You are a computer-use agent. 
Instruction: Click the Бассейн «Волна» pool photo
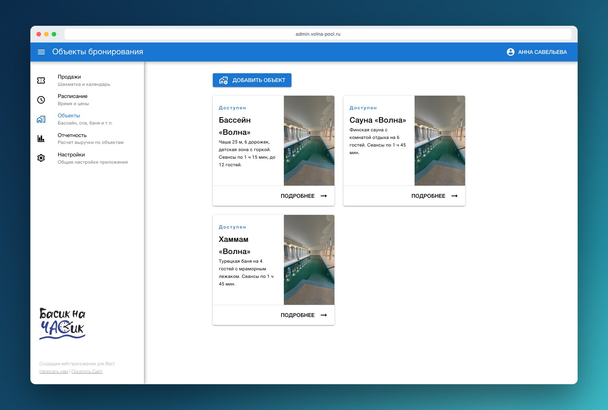309,140
